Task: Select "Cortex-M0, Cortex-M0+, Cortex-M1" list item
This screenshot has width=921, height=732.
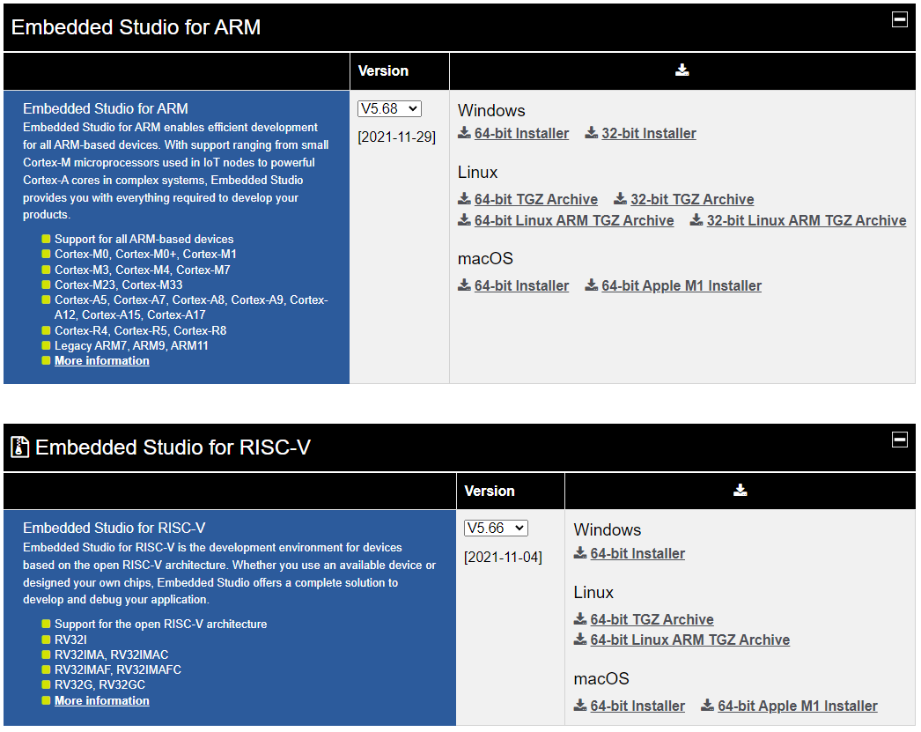Action: (x=145, y=255)
